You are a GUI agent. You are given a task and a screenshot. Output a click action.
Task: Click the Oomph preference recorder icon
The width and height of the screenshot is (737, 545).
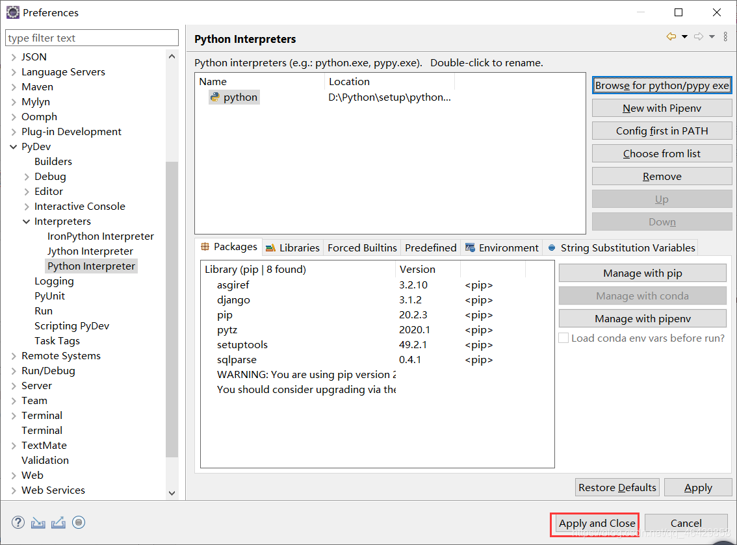point(79,522)
